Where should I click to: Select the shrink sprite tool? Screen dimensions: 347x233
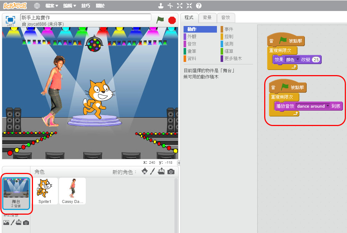click(x=189, y=5)
